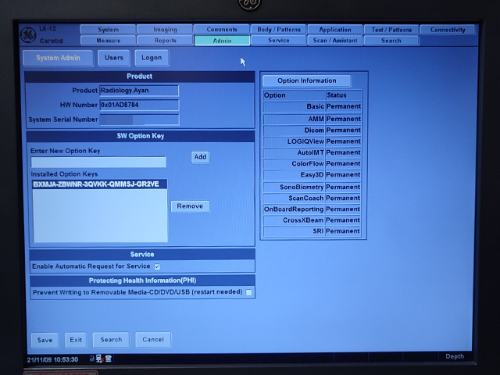
Task: Open the Search tab in top menu
Action: (391, 41)
